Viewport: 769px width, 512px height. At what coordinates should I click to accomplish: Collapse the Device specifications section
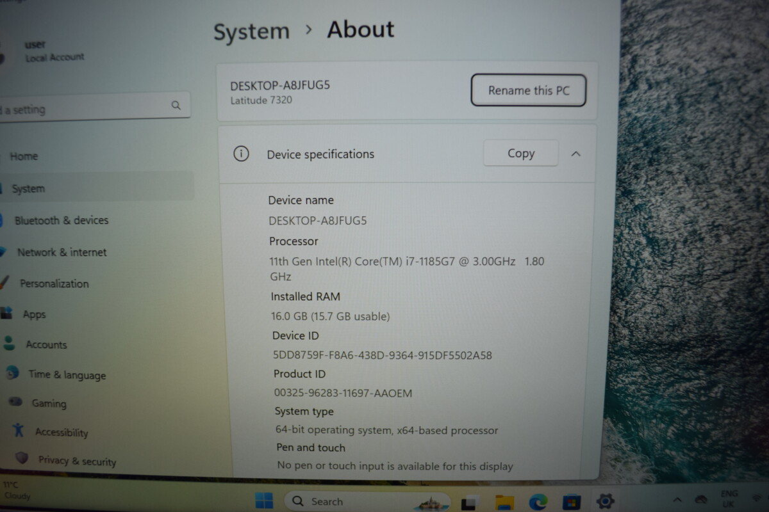pos(575,154)
